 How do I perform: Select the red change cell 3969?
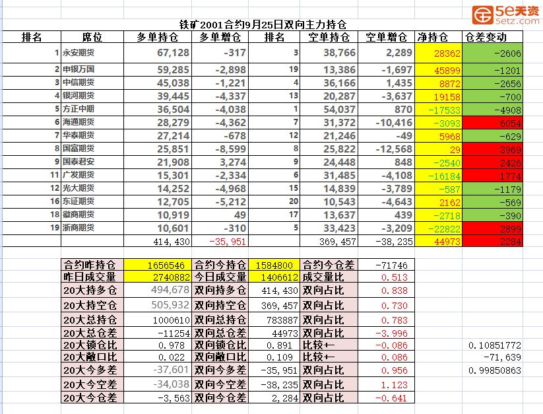click(x=492, y=149)
